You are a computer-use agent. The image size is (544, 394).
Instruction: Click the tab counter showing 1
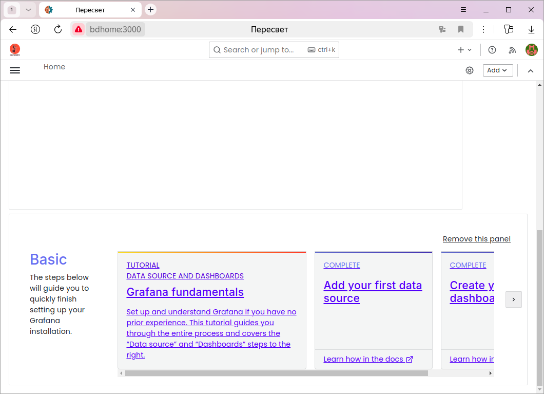pos(11,10)
